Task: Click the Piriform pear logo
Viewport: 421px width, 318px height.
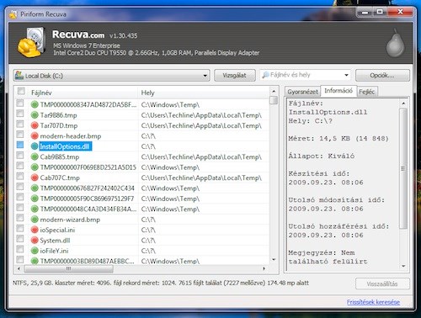Action: click(395, 43)
